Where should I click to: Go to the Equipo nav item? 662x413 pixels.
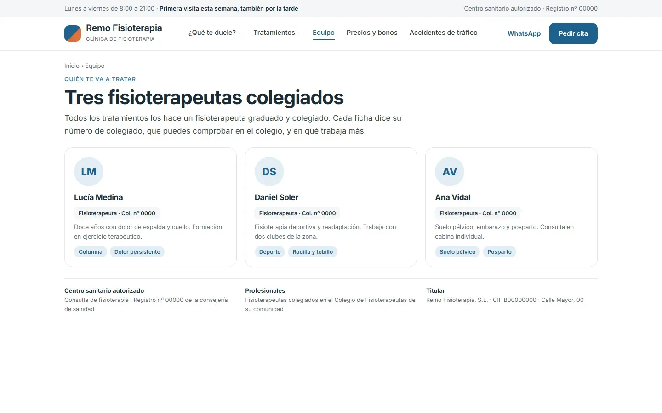[324, 33]
